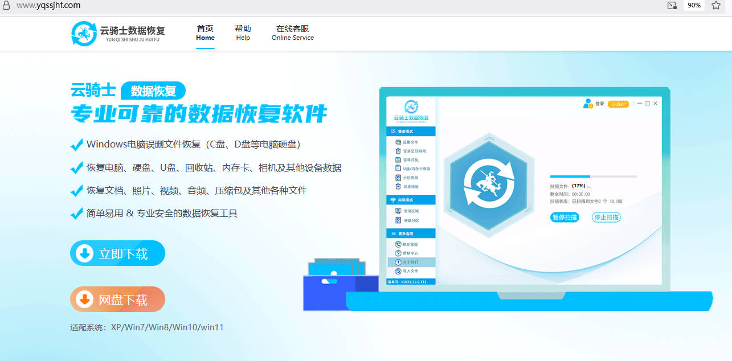Open the 帮助 Help menu item
This screenshot has height=361, width=732.
[x=243, y=33]
